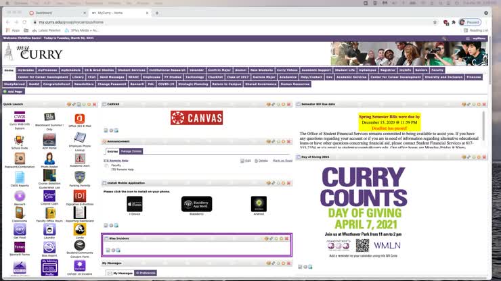Click the Add Page button
The height and width of the screenshot is (281, 501).
pyautogui.click(x=13, y=92)
